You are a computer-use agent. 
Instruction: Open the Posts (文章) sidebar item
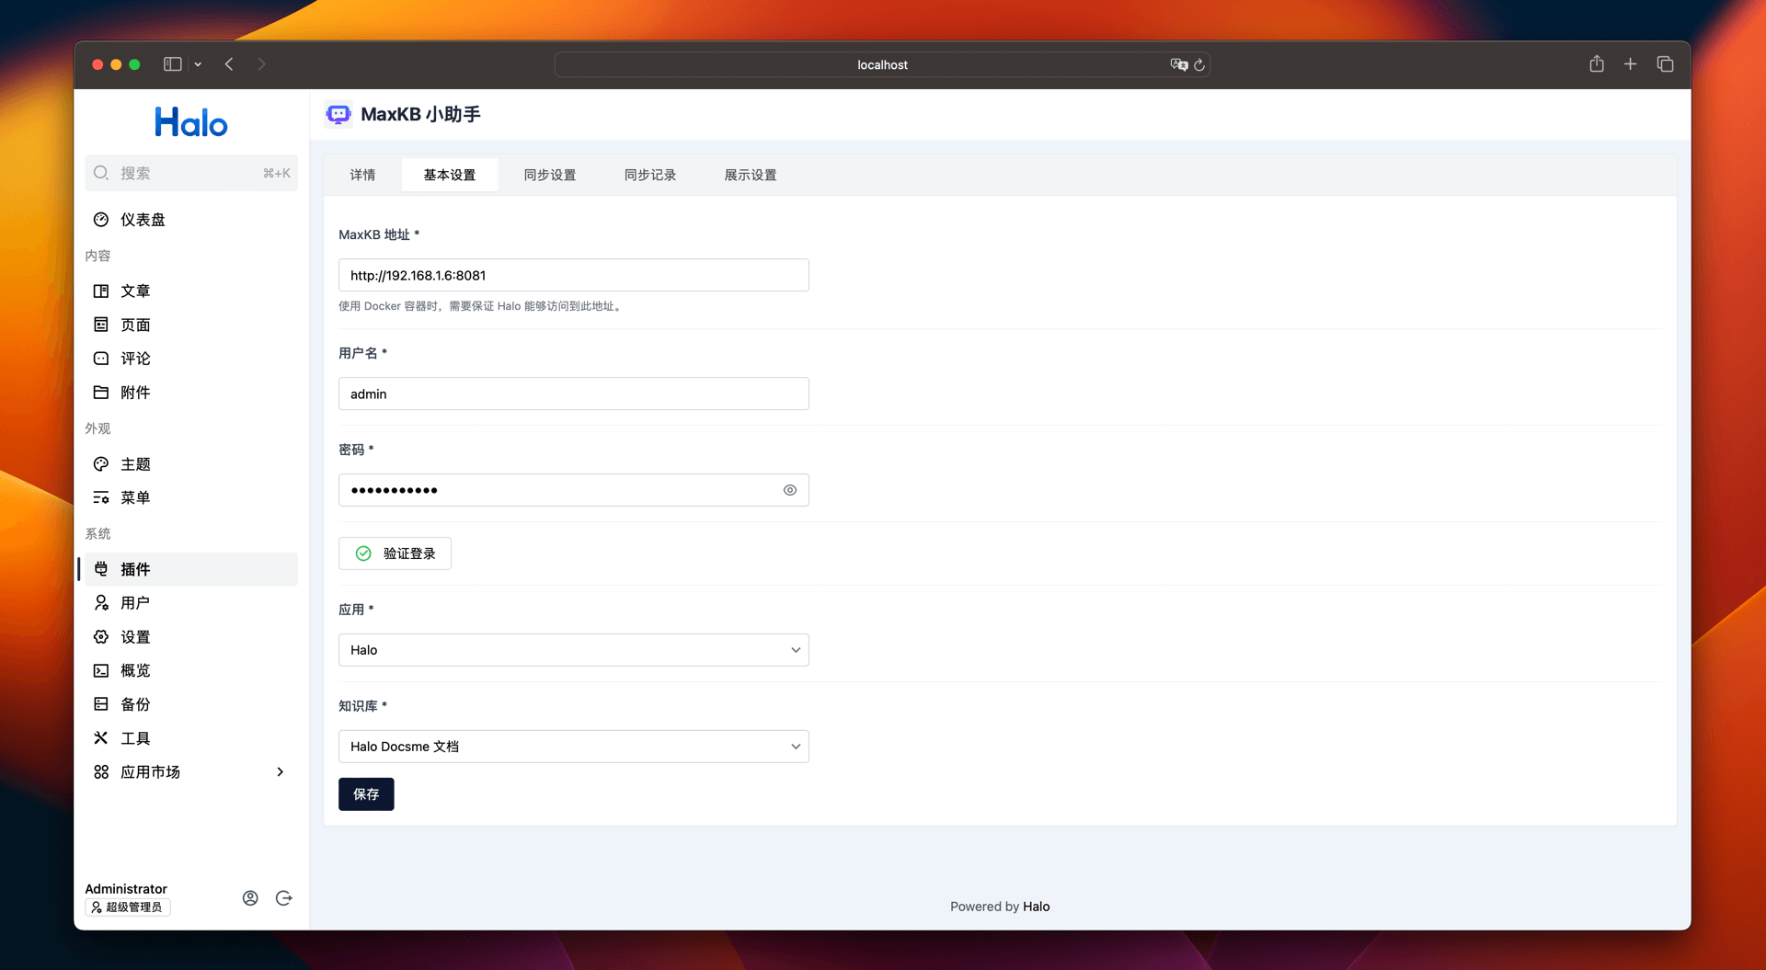190,291
